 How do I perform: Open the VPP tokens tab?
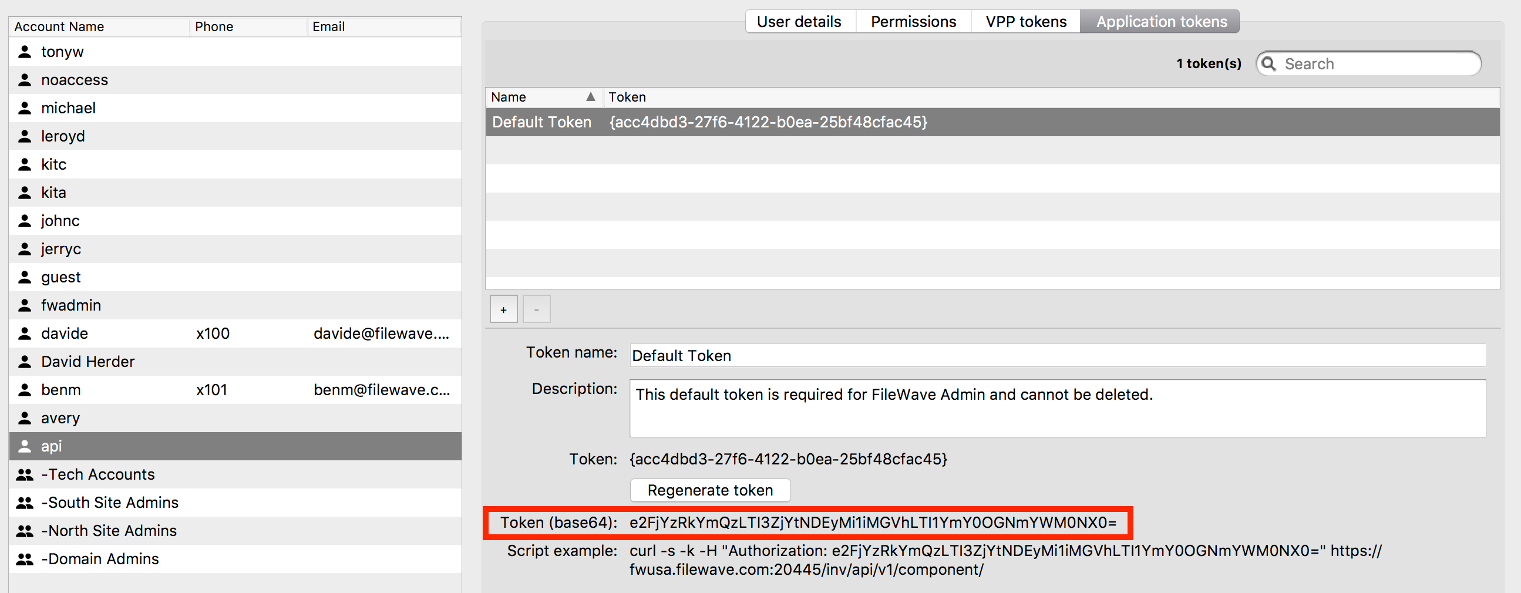[1025, 21]
